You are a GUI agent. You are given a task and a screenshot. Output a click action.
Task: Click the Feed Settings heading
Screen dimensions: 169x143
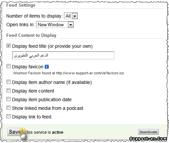pos(21,5)
